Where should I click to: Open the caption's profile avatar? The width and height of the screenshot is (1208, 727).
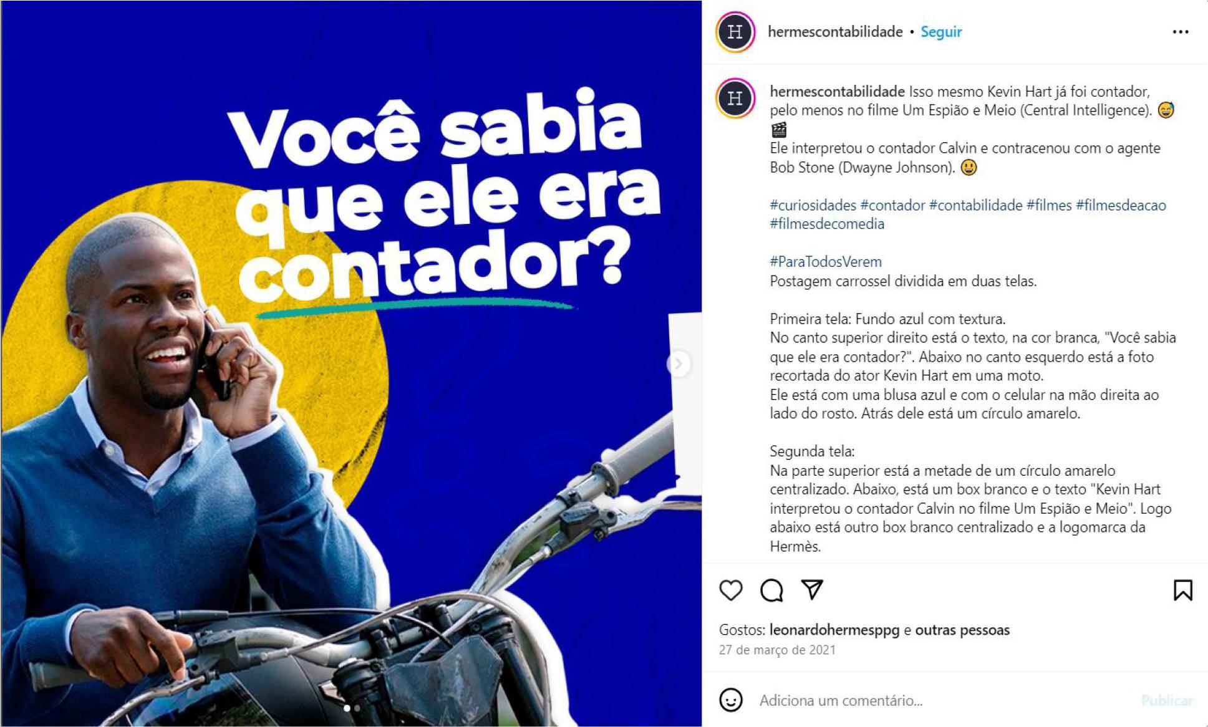(x=735, y=99)
